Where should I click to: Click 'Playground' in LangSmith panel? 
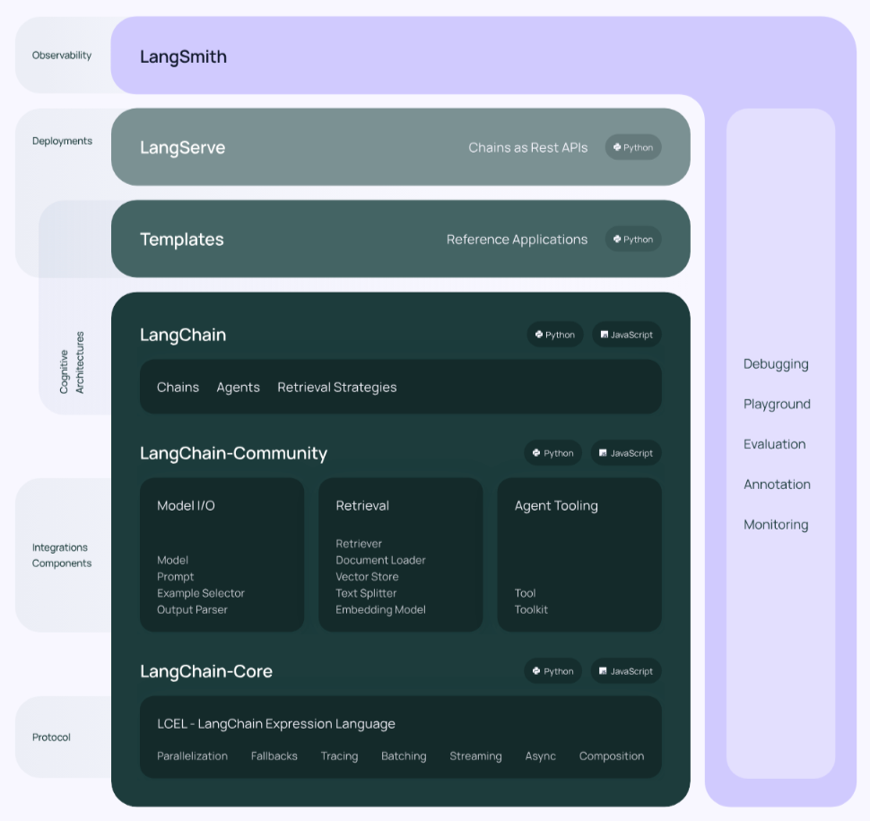[777, 404]
